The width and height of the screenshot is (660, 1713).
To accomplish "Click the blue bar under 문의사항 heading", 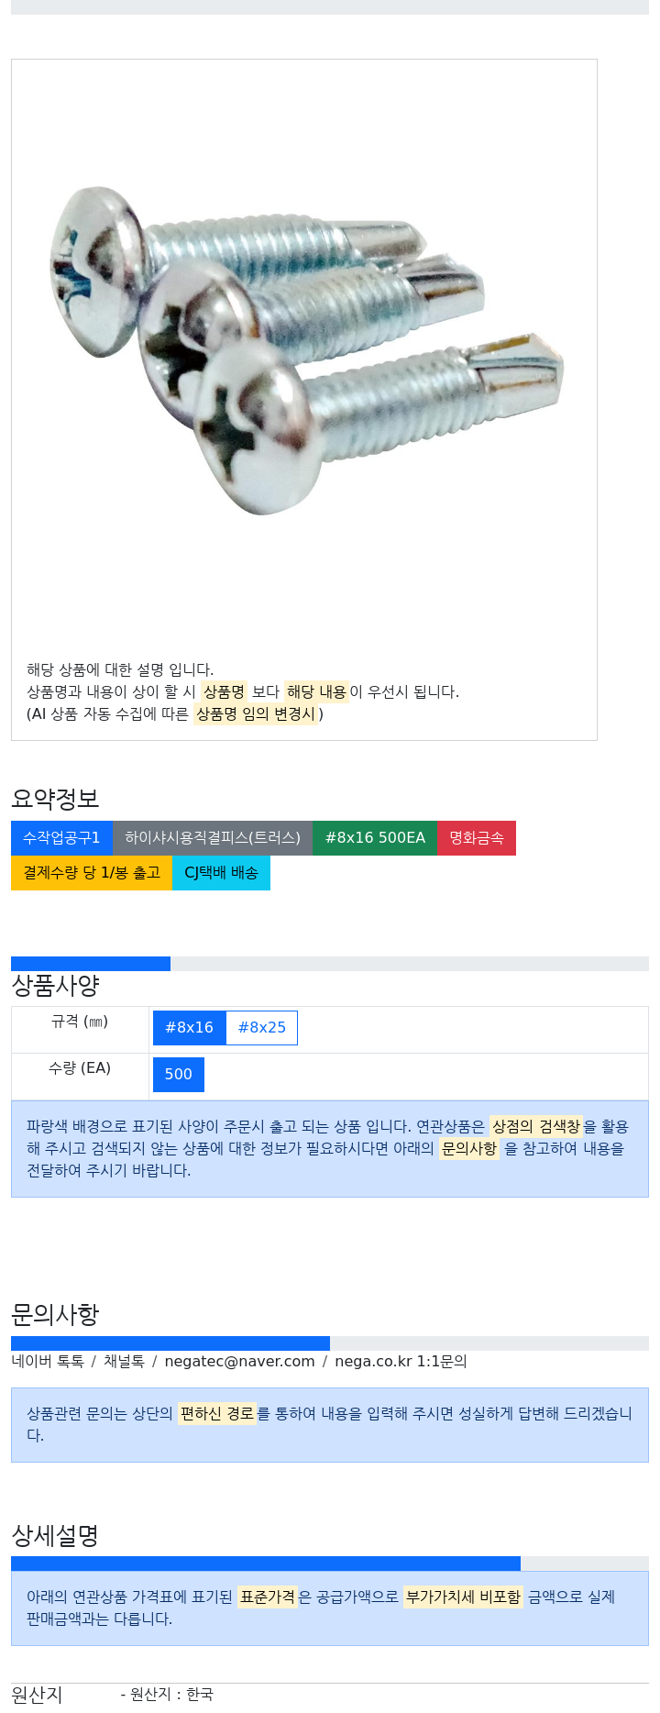I will pyautogui.click(x=170, y=1343).
